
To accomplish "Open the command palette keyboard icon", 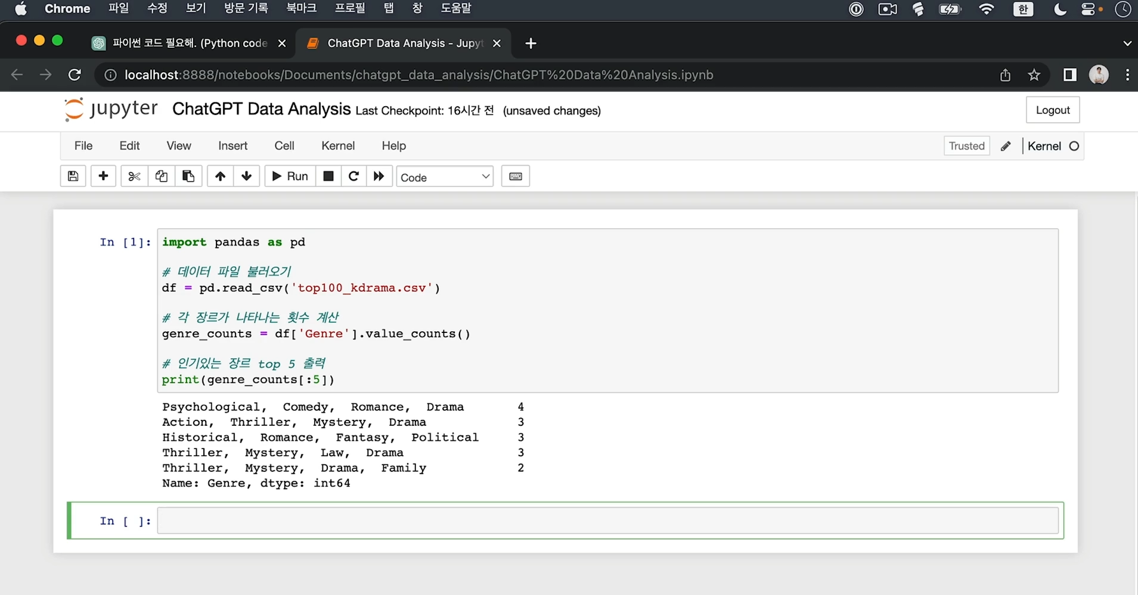I will 516,176.
